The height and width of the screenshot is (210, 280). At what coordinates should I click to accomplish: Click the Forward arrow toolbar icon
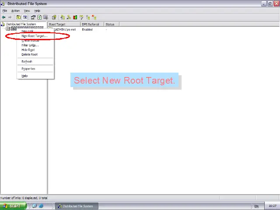pyautogui.click(x=10, y=17)
